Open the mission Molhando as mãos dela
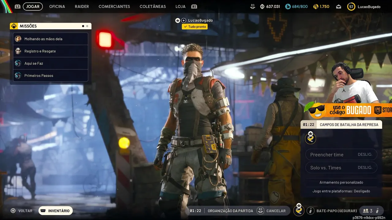The width and height of the screenshot is (392, 220). pyautogui.click(x=51, y=39)
